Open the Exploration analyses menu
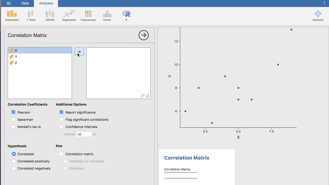This screenshot has height=185, width=329. tap(12, 16)
